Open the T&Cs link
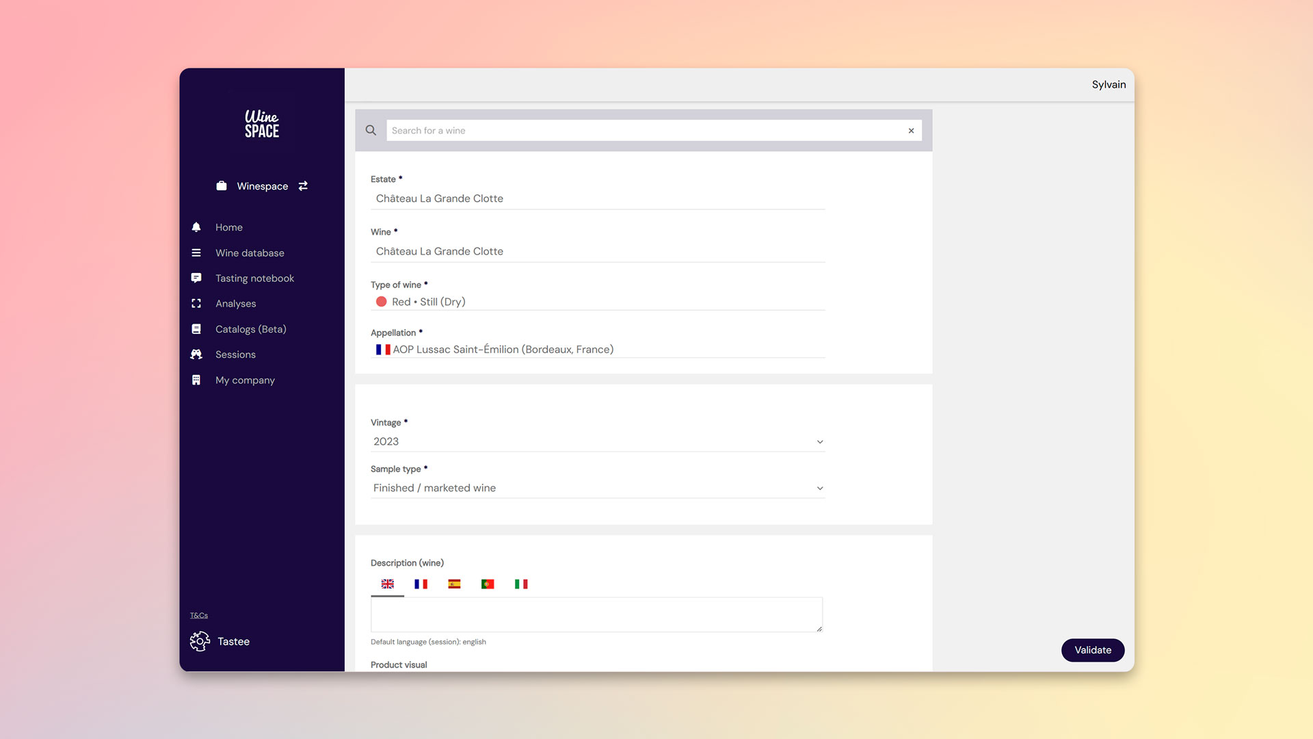This screenshot has height=739, width=1313. (x=199, y=616)
